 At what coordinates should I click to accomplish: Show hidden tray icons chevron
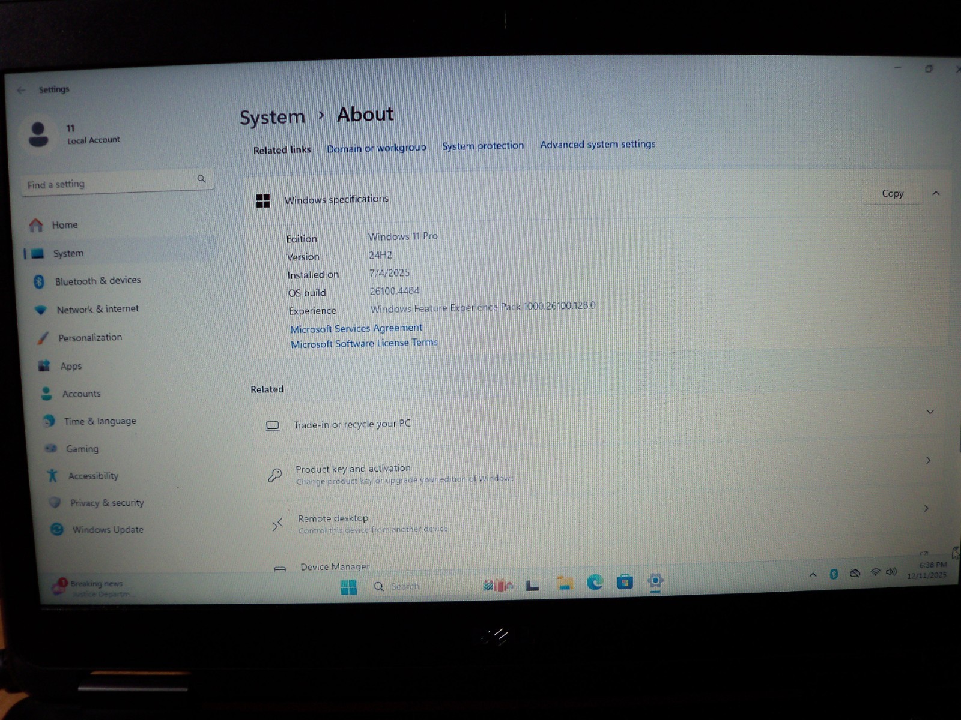coord(813,575)
